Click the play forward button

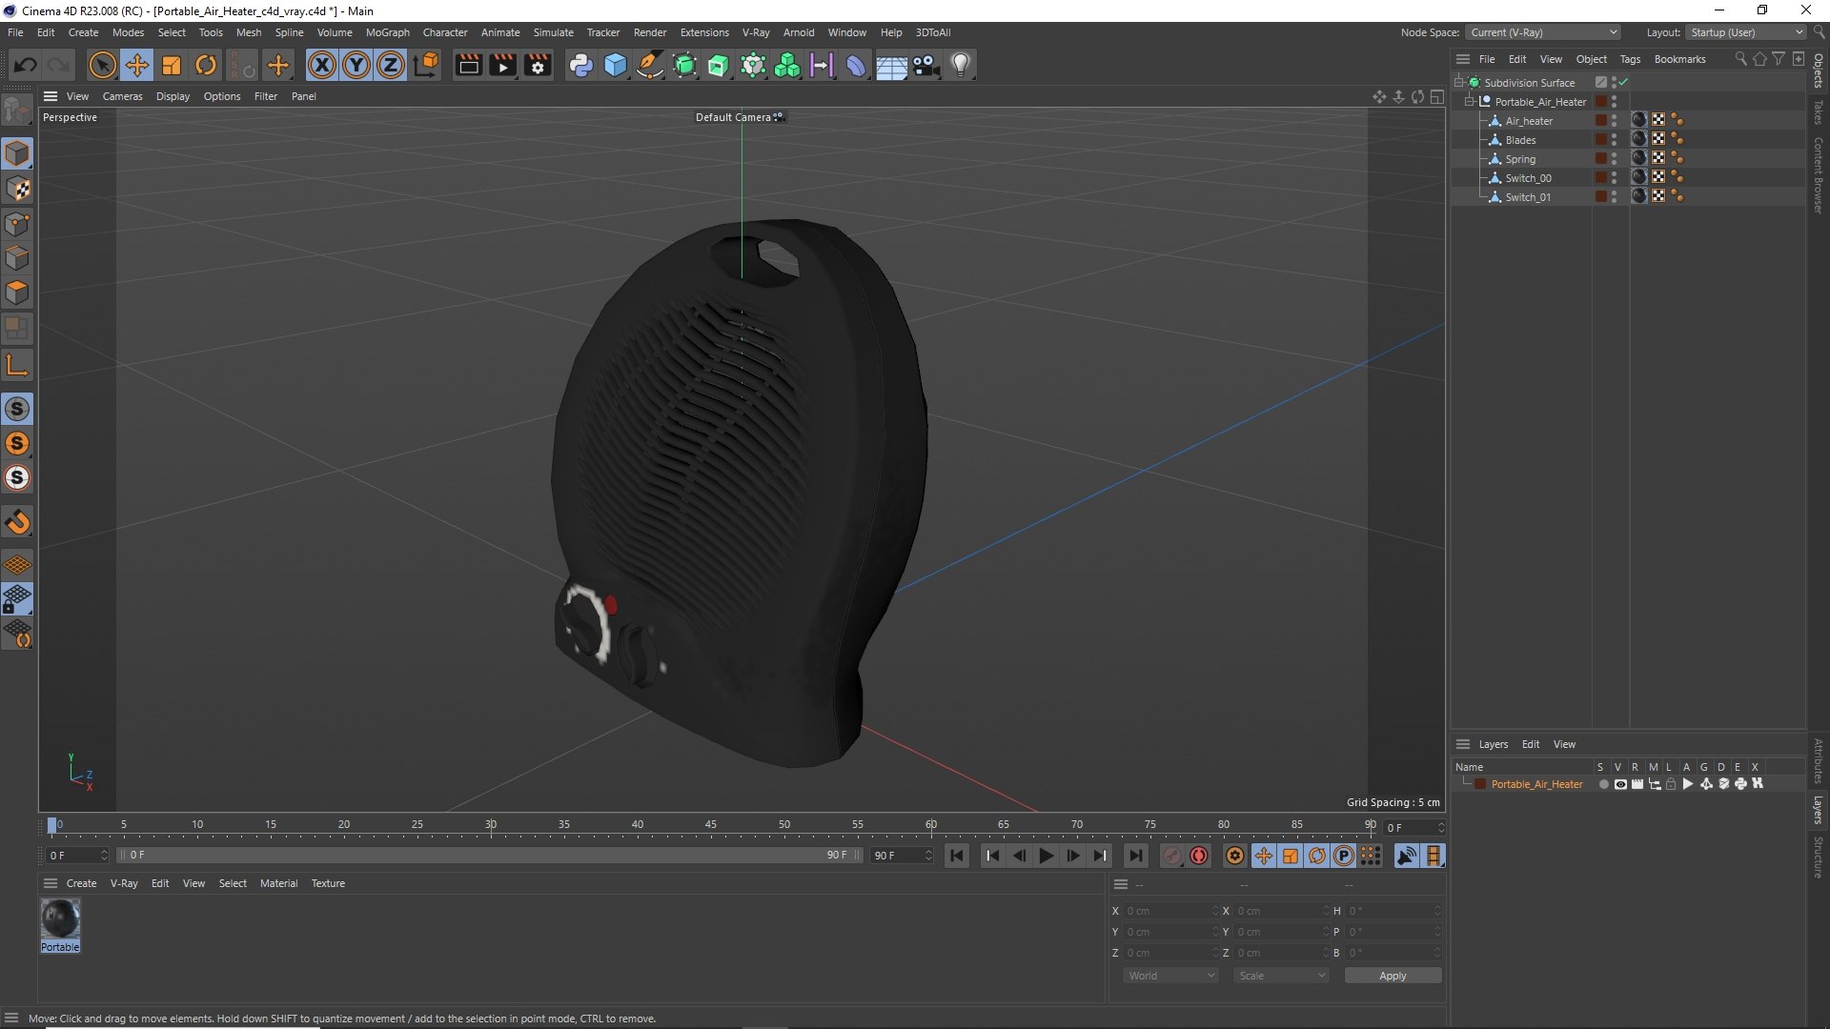point(1046,856)
